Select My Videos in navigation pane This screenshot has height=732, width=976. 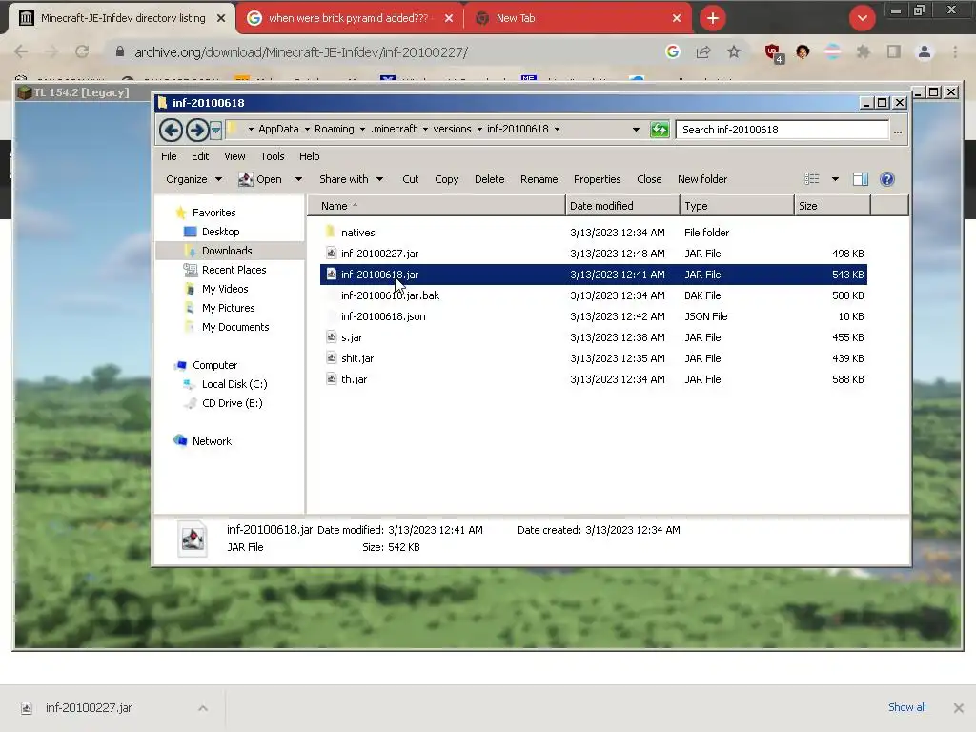tap(225, 289)
